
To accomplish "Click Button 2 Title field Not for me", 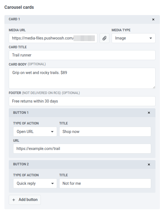I will click(105, 183).
